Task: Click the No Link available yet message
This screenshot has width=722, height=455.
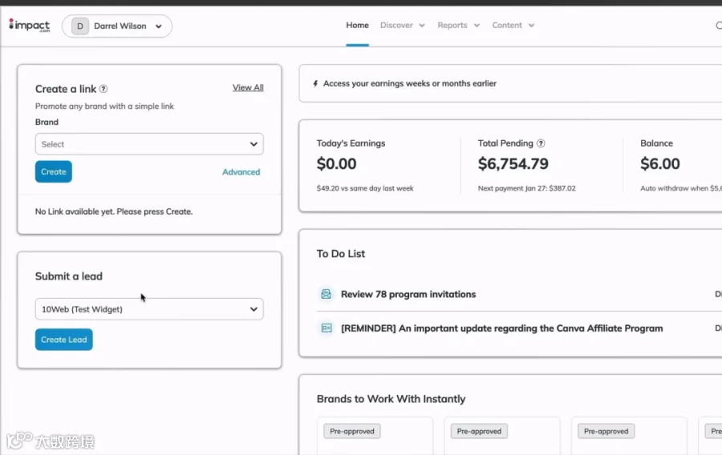Action: tap(114, 211)
